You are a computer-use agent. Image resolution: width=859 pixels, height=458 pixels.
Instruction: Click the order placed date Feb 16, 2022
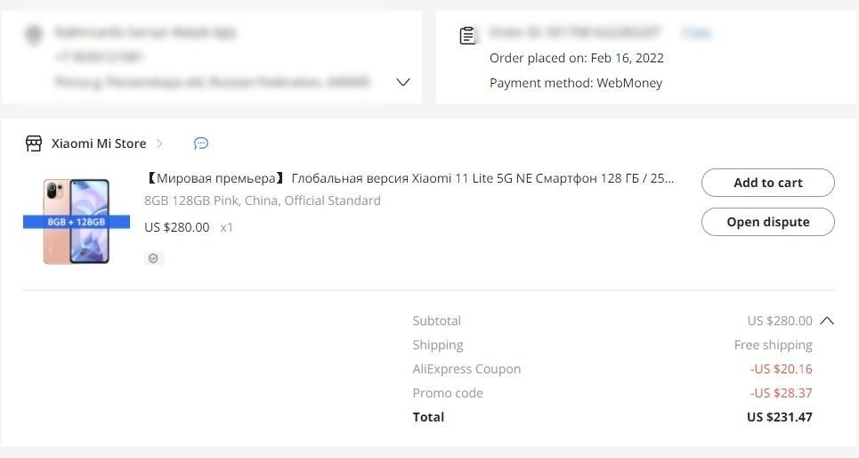click(x=627, y=58)
